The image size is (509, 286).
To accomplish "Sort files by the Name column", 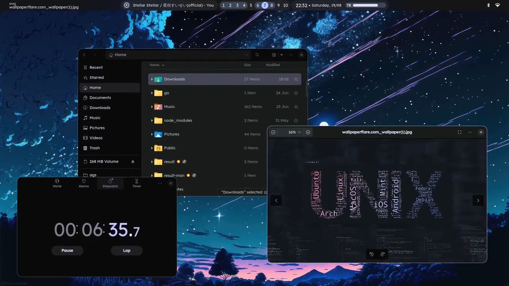I will click(157, 65).
